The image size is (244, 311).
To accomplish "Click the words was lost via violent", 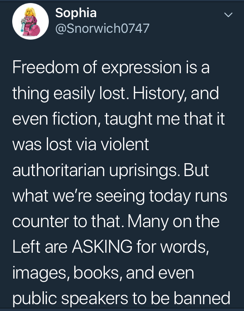I will pos(80,144).
